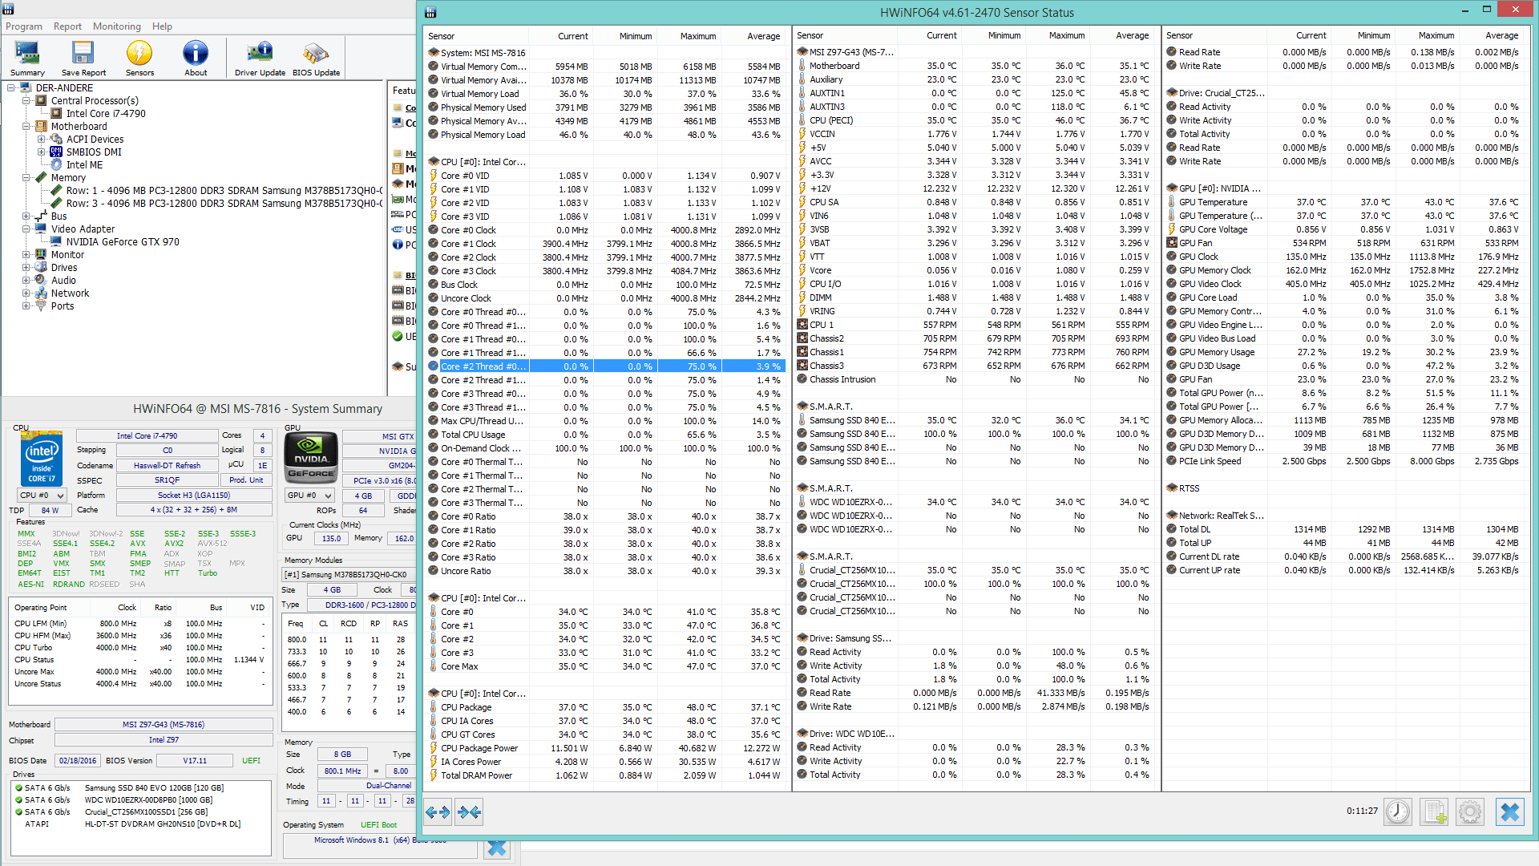The height and width of the screenshot is (866, 1539).
Task: Select the Ports tree item
Action: tap(63, 306)
